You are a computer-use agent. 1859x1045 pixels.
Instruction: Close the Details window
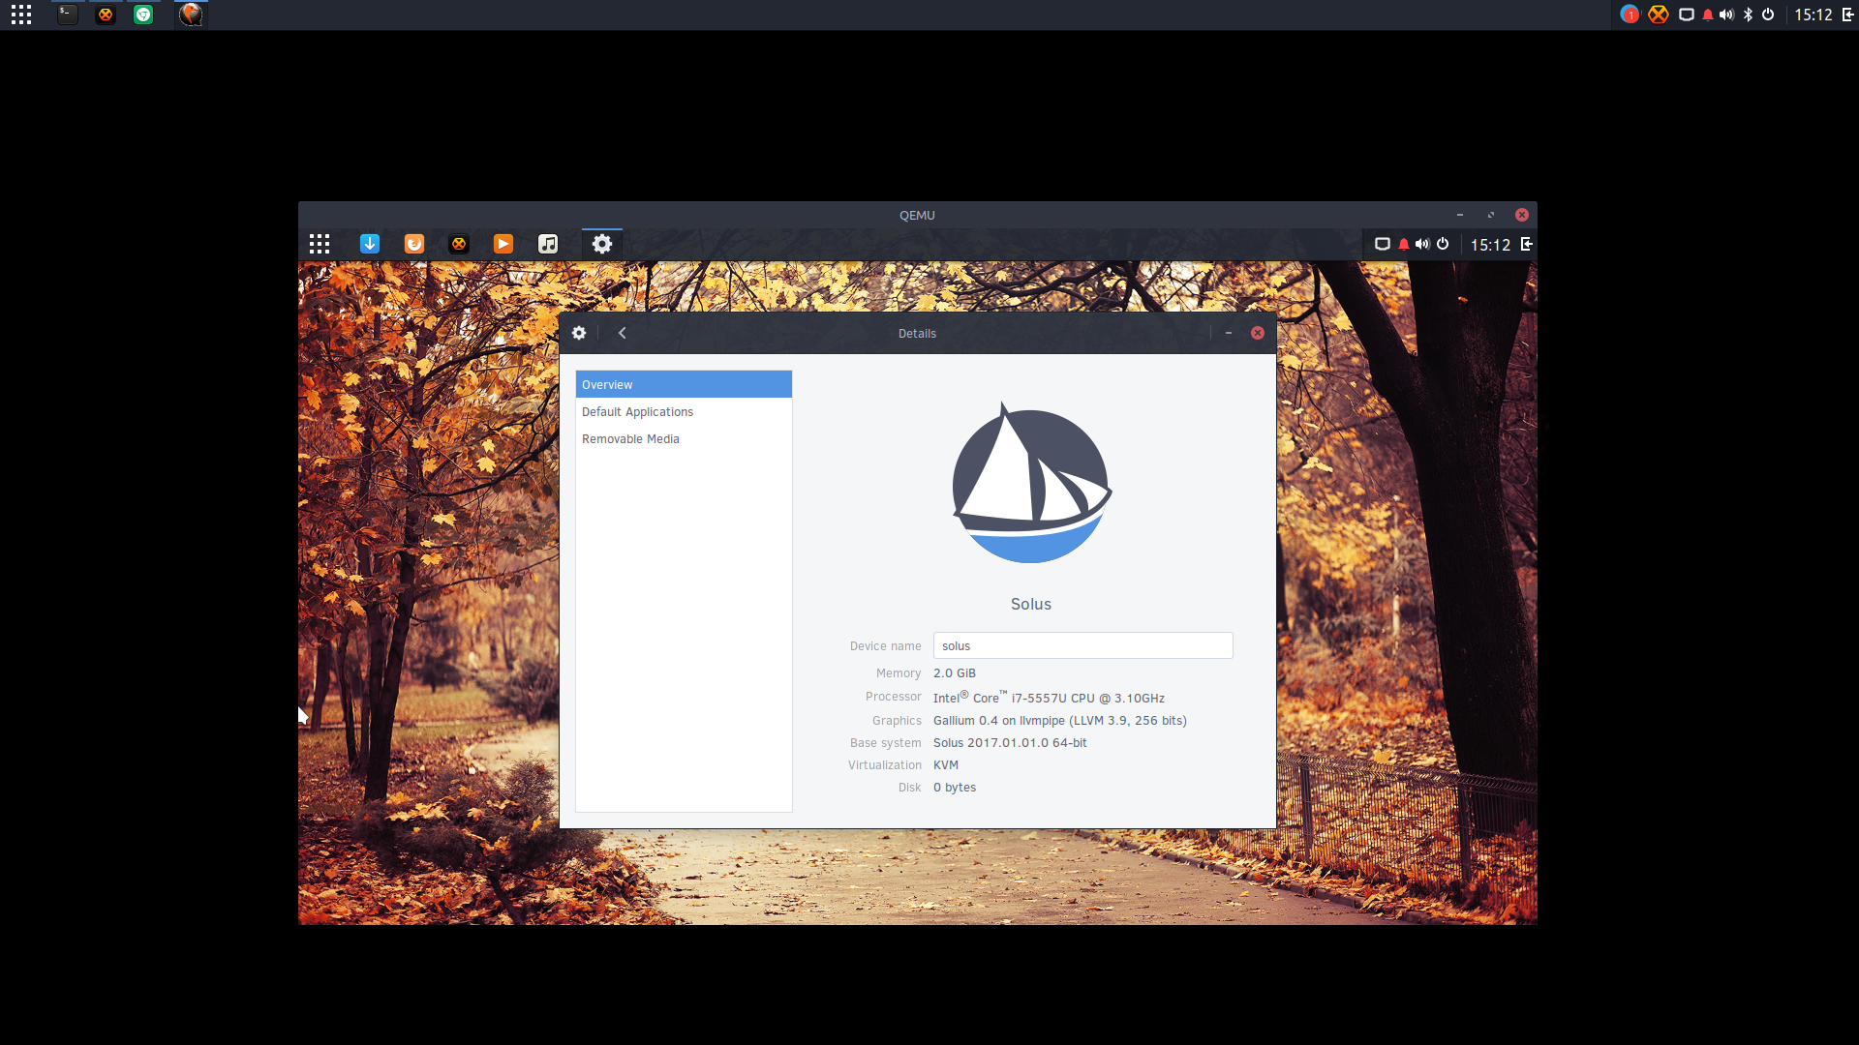1258,333
